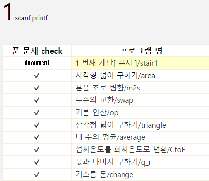The width and height of the screenshot is (209, 181).
Task: Open the 1 번째 계단[ 문서 ]/stair1 document
Action: (116, 63)
